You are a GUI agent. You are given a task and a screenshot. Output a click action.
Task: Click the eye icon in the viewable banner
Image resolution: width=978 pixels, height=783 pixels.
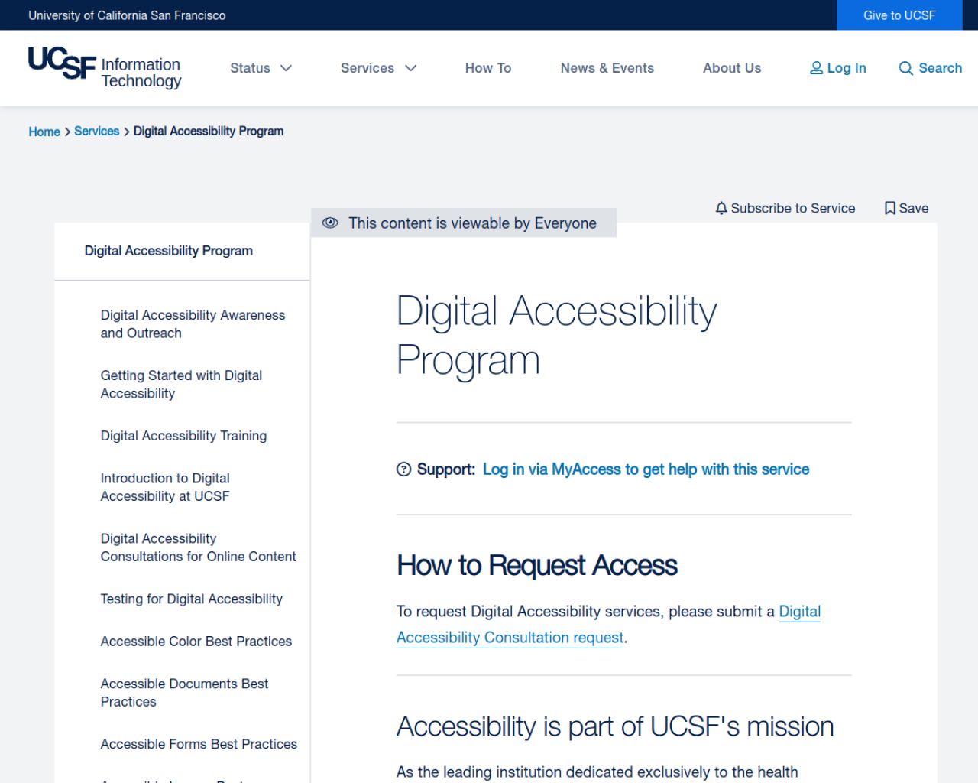330,223
